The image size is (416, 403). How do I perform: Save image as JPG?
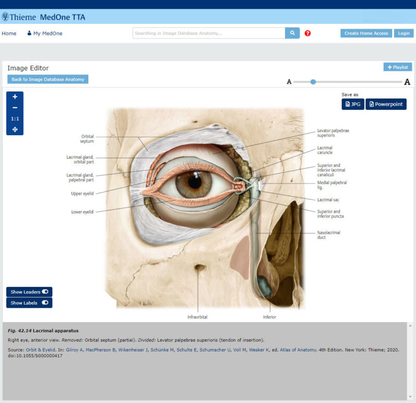pyautogui.click(x=353, y=104)
